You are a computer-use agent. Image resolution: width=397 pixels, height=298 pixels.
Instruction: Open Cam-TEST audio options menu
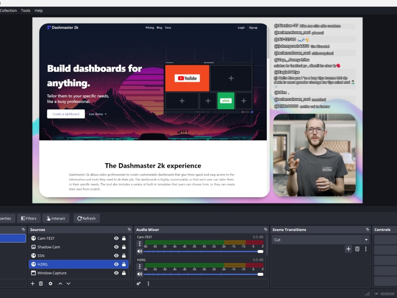pos(139,244)
